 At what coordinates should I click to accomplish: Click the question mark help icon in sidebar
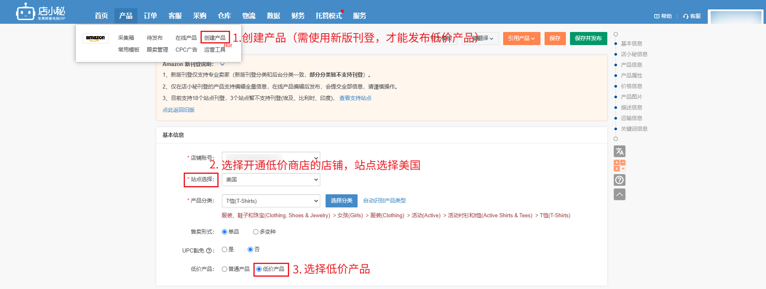[x=620, y=180]
